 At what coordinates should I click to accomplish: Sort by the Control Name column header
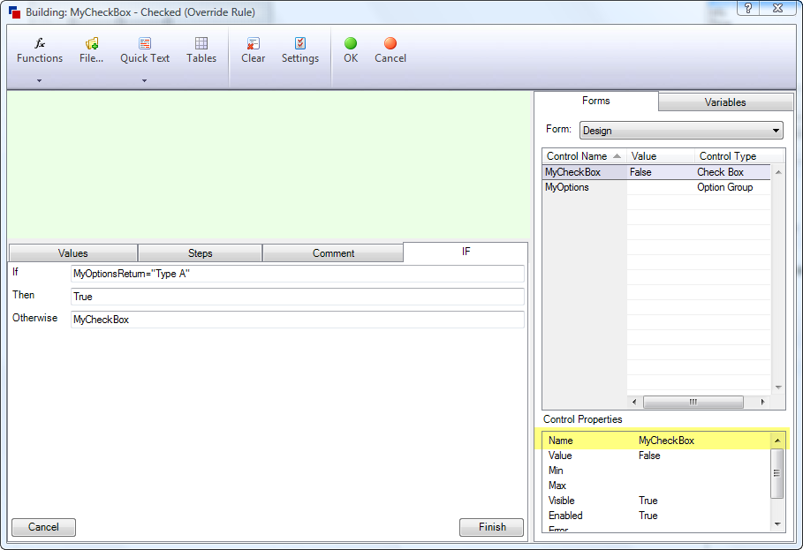[x=583, y=156]
